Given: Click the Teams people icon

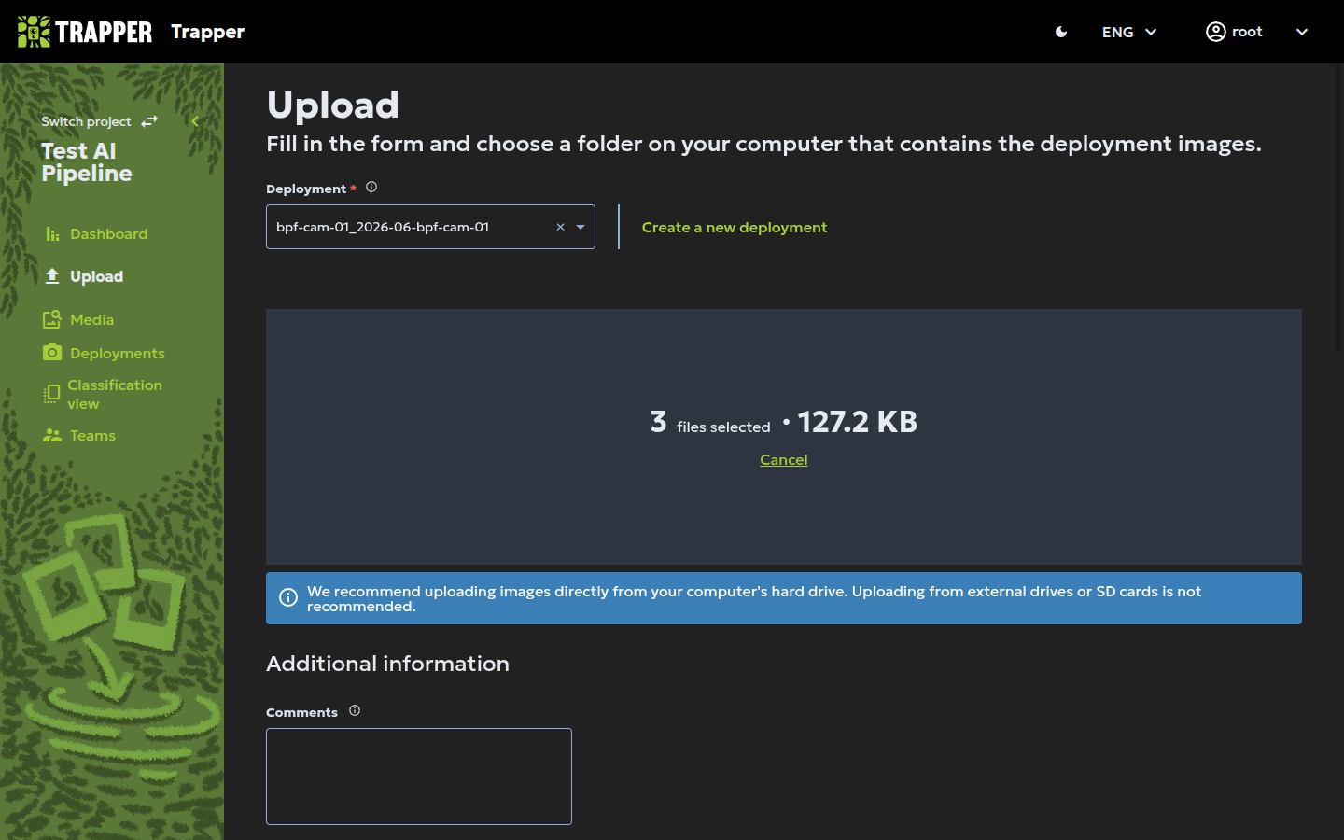Looking at the screenshot, I should tap(52, 436).
